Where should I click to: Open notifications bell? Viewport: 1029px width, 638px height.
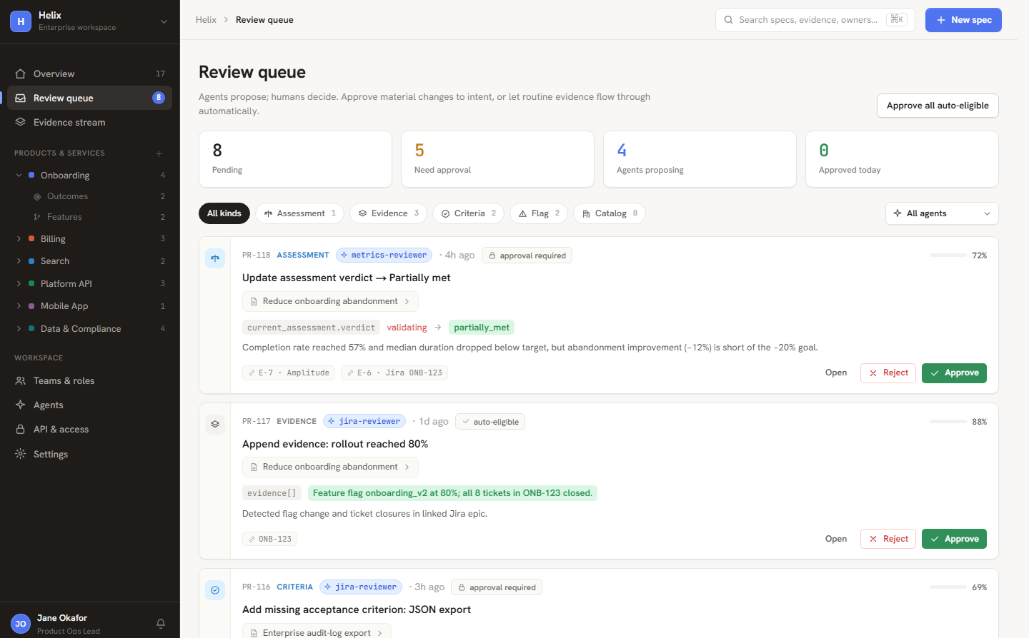pyautogui.click(x=161, y=624)
